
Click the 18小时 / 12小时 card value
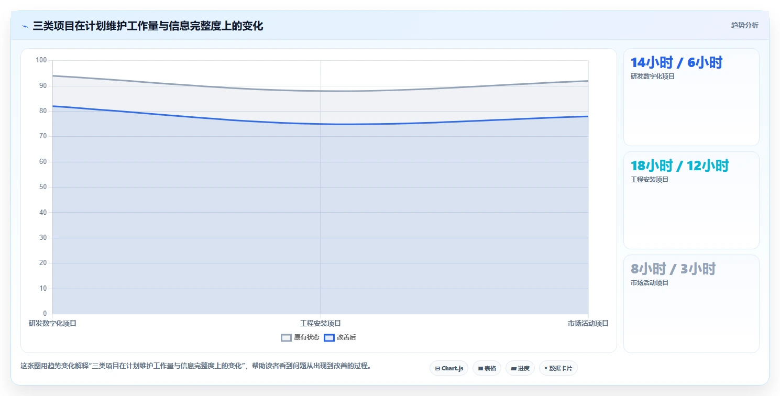click(x=679, y=166)
